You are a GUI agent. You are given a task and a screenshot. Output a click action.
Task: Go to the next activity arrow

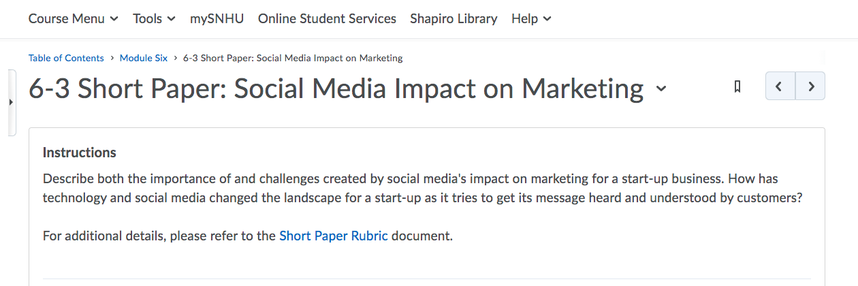810,86
